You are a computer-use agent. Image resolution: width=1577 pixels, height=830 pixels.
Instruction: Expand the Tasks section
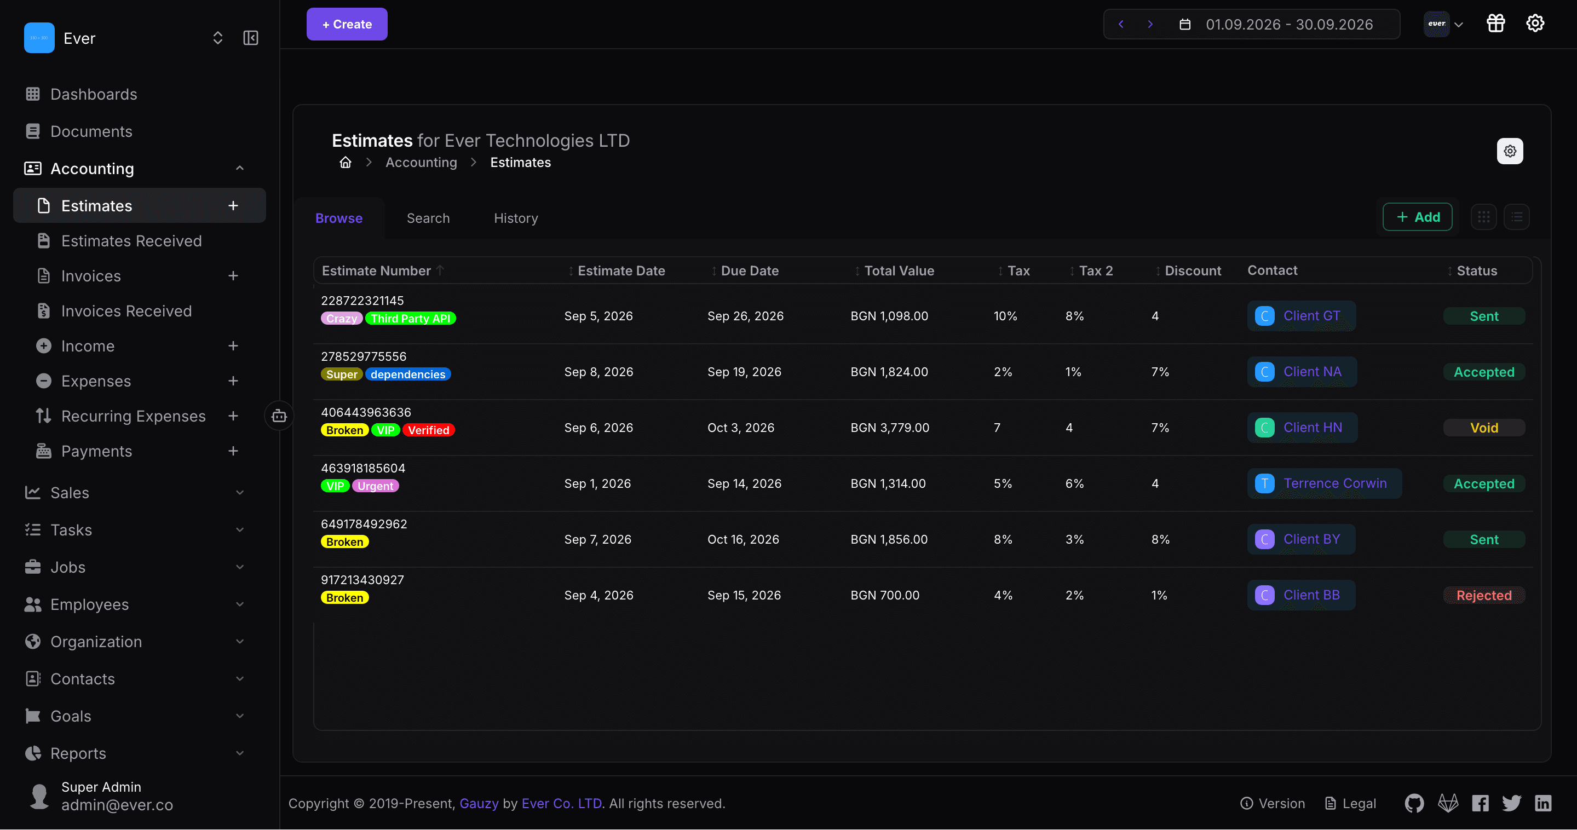239,529
